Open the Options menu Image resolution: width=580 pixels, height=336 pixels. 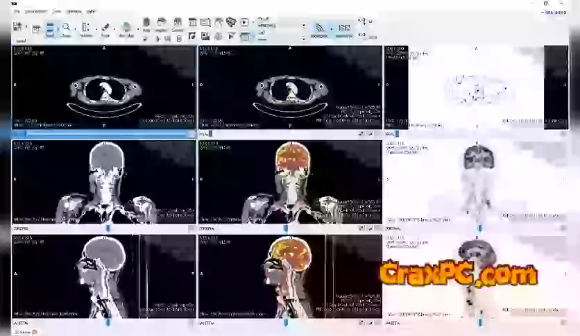74,12
